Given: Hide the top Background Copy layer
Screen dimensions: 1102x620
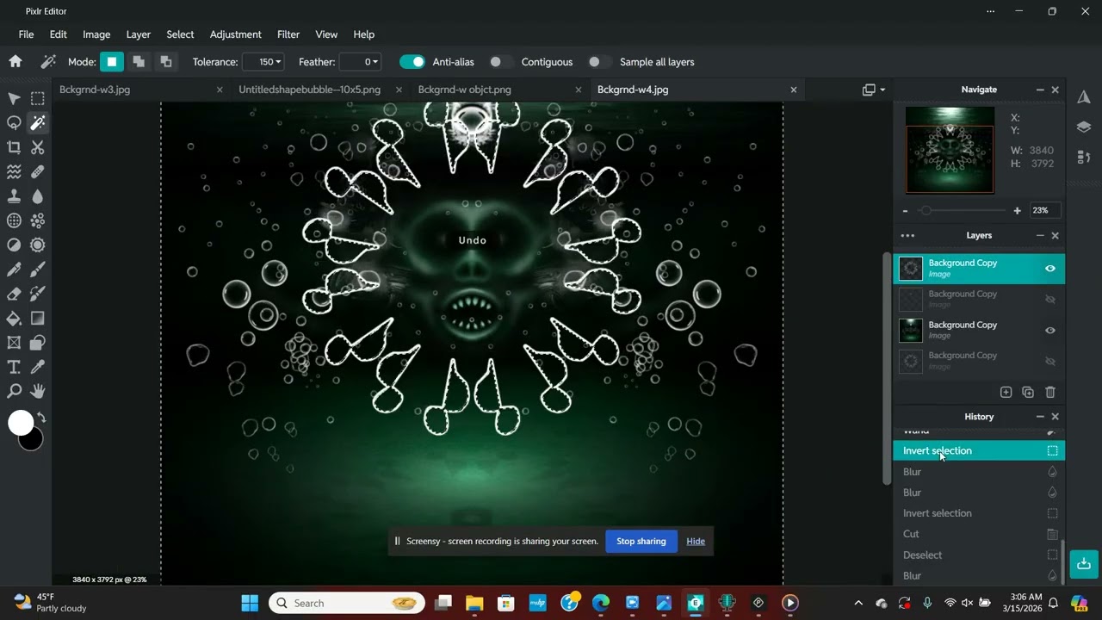Looking at the screenshot, I should (x=1049, y=269).
